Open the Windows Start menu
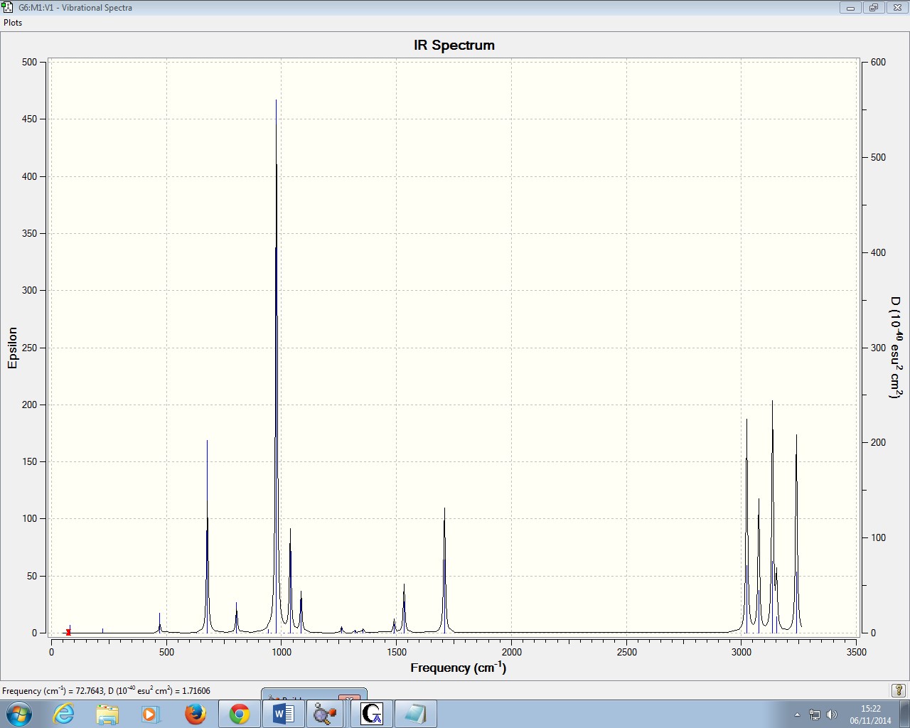 click(x=18, y=714)
